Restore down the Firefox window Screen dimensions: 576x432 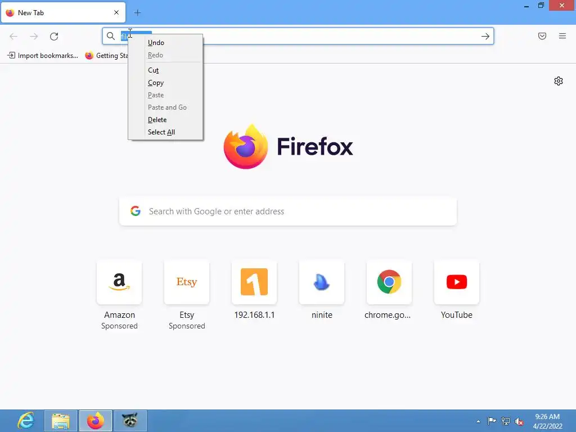point(541,5)
